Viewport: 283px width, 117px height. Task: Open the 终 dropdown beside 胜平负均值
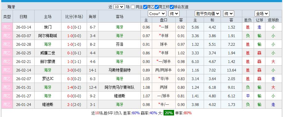tap(229, 14)
